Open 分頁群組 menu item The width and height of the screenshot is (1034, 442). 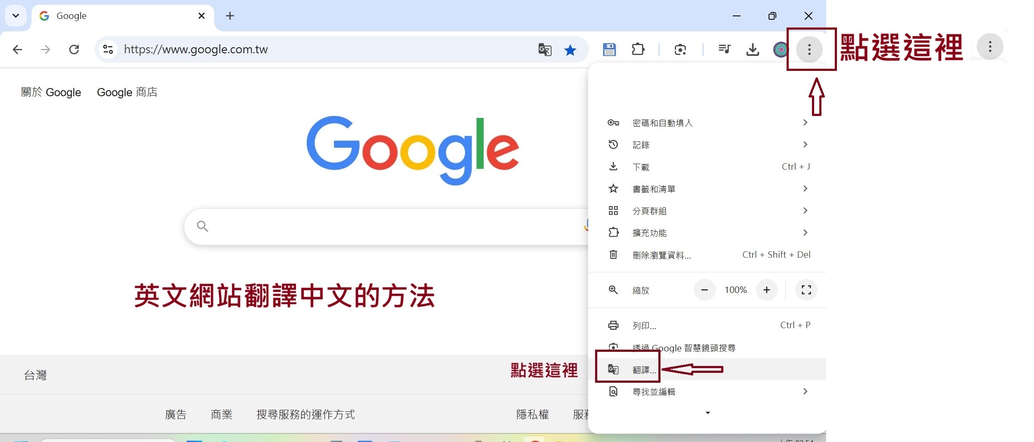coord(707,211)
